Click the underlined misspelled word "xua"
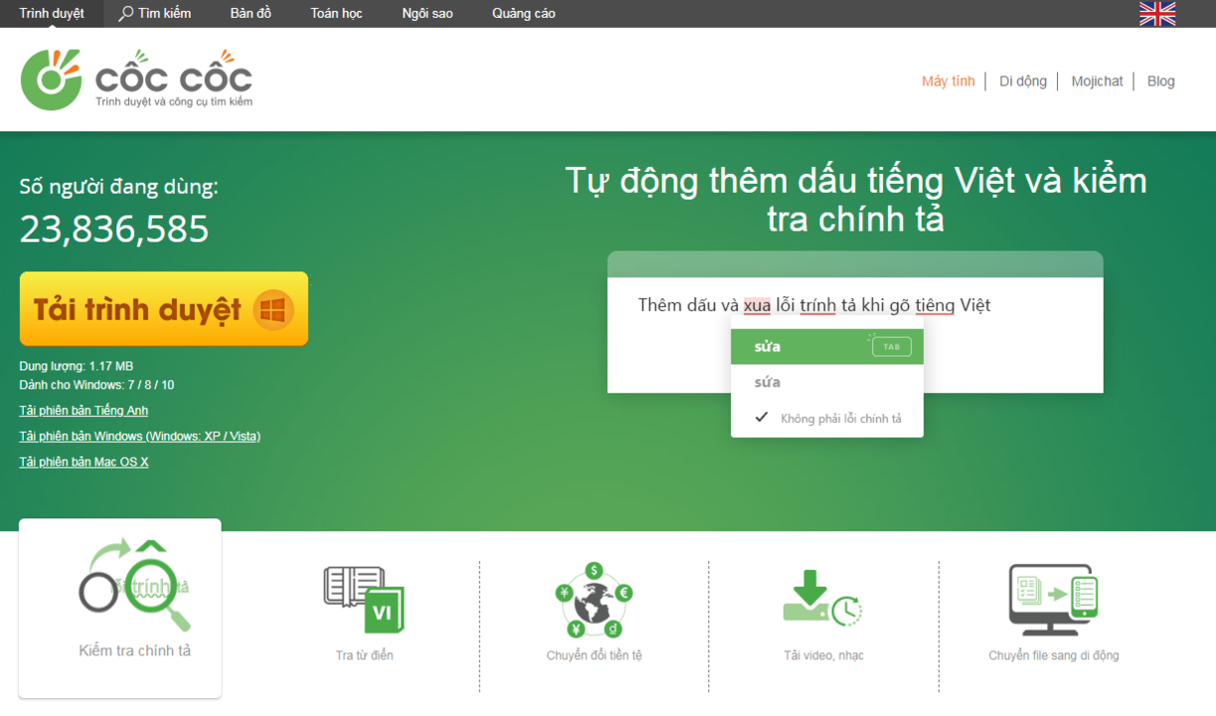Screen dimensions: 1216x716 [x=757, y=305]
